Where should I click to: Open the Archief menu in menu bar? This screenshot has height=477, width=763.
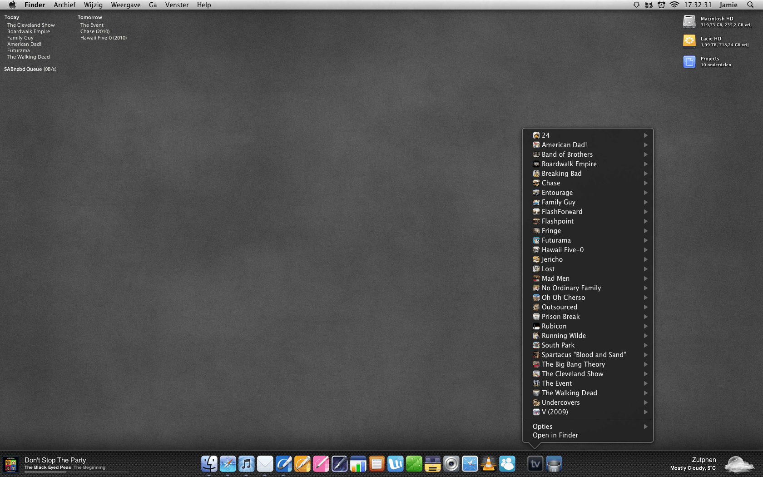coord(64,5)
